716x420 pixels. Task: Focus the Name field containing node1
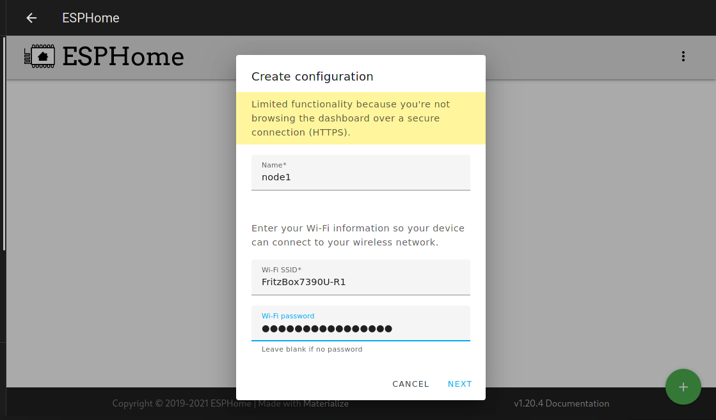click(x=360, y=177)
